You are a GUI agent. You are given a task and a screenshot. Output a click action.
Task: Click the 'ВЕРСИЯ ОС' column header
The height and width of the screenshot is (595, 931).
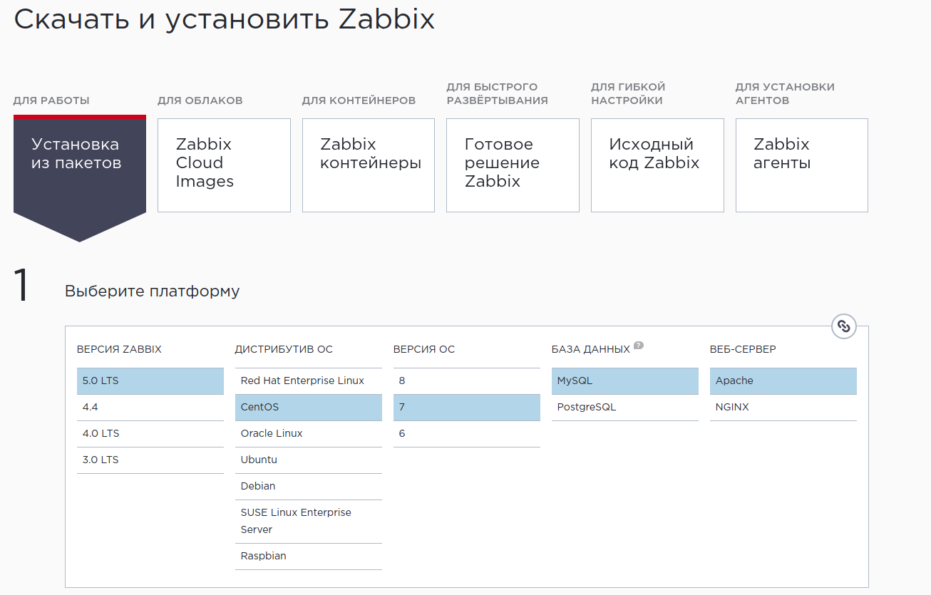coord(424,350)
